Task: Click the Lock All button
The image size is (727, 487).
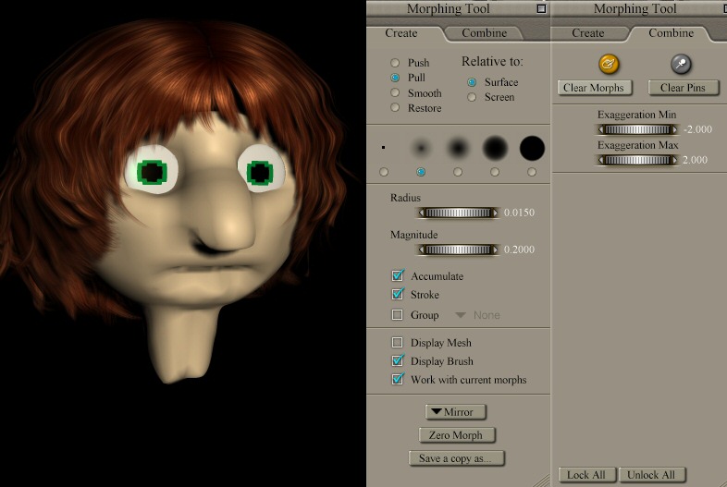Action: (x=587, y=475)
